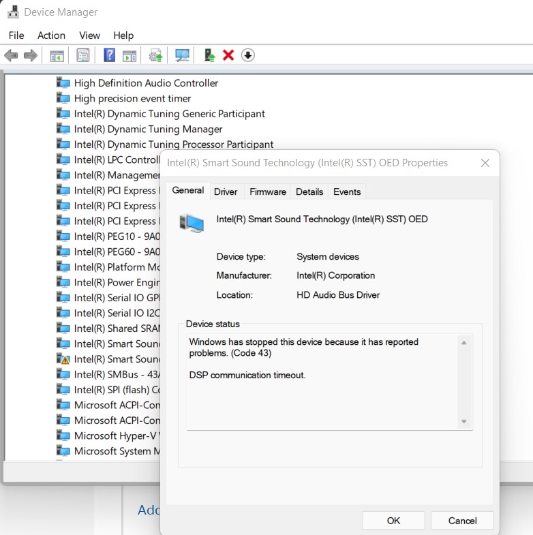
Task: Click the 'Intel(R) Corporation' manufacturer value
Action: pyautogui.click(x=335, y=275)
